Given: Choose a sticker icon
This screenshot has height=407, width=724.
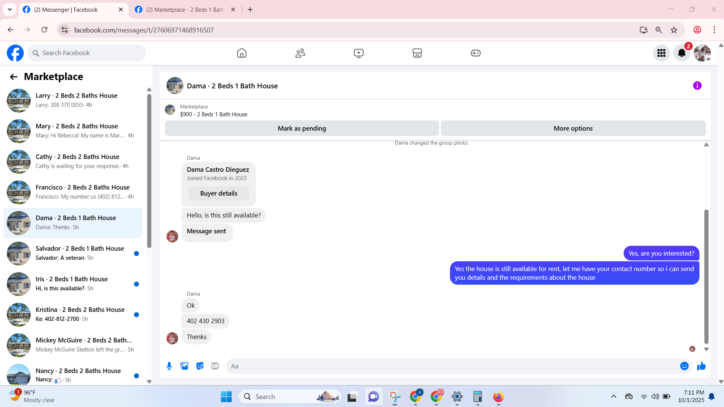Looking at the screenshot, I should pos(200,366).
